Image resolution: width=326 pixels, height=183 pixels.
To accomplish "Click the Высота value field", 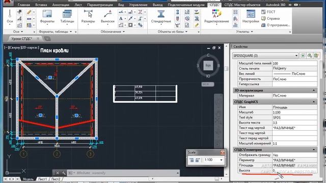I will (294, 170).
